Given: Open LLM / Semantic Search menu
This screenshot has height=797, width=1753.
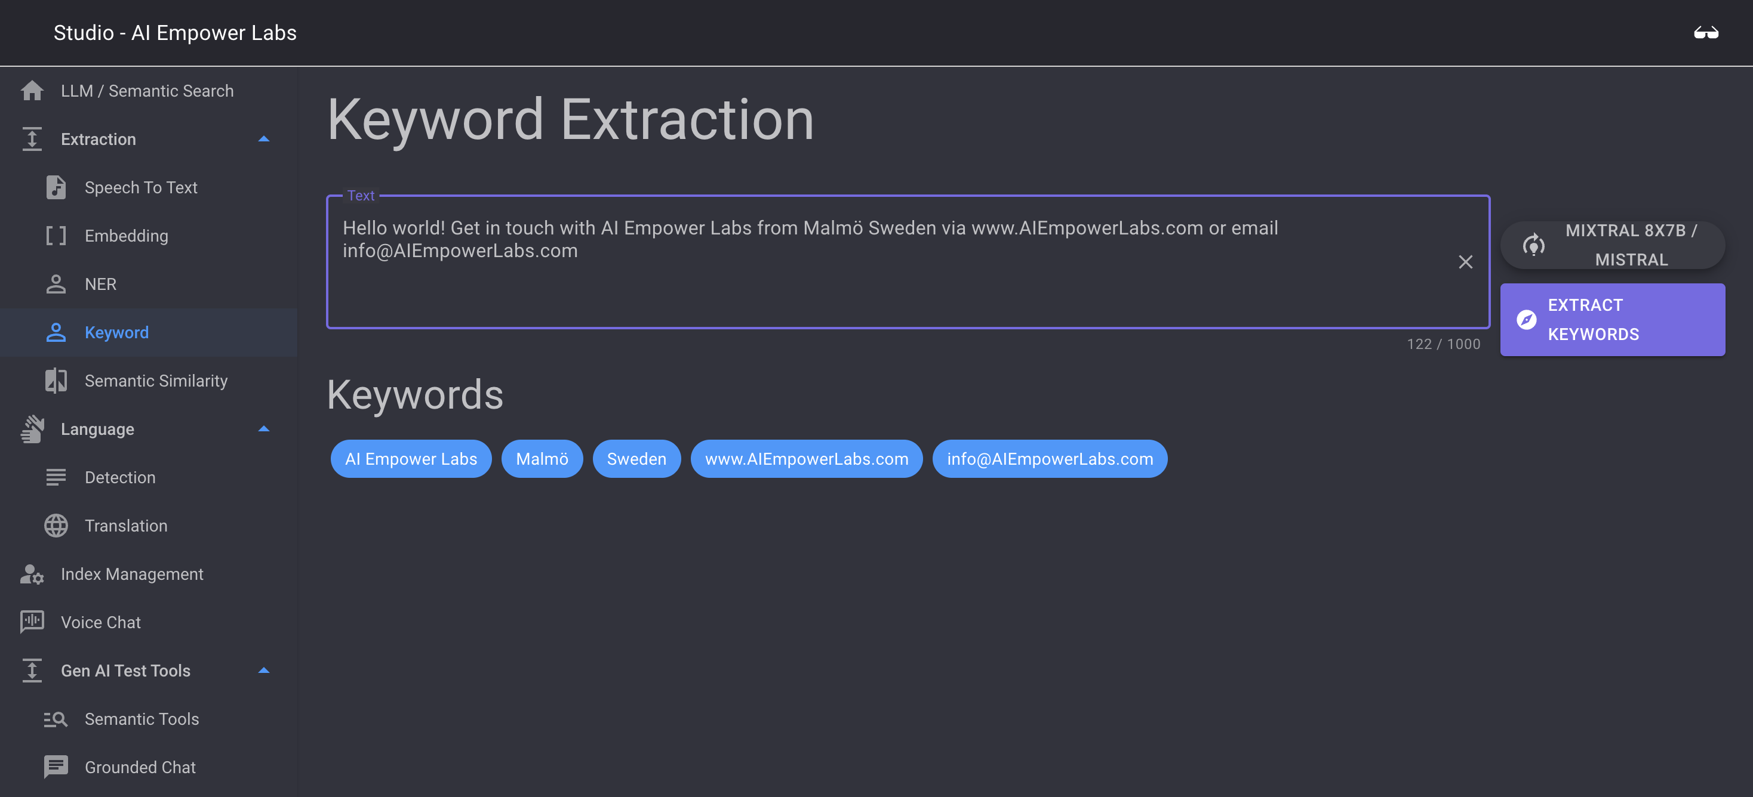Looking at the screenshot, I should [147, 91].
